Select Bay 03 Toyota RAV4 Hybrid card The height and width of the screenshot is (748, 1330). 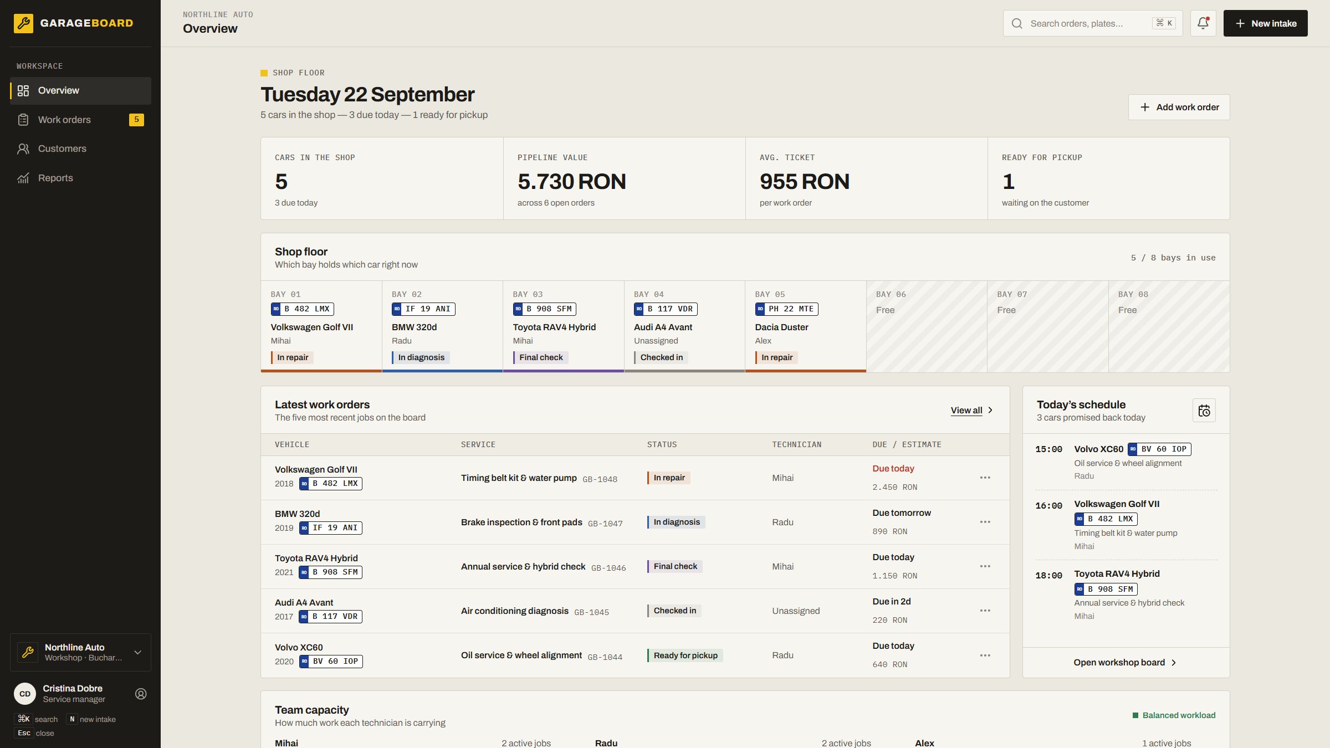(564, 326)
